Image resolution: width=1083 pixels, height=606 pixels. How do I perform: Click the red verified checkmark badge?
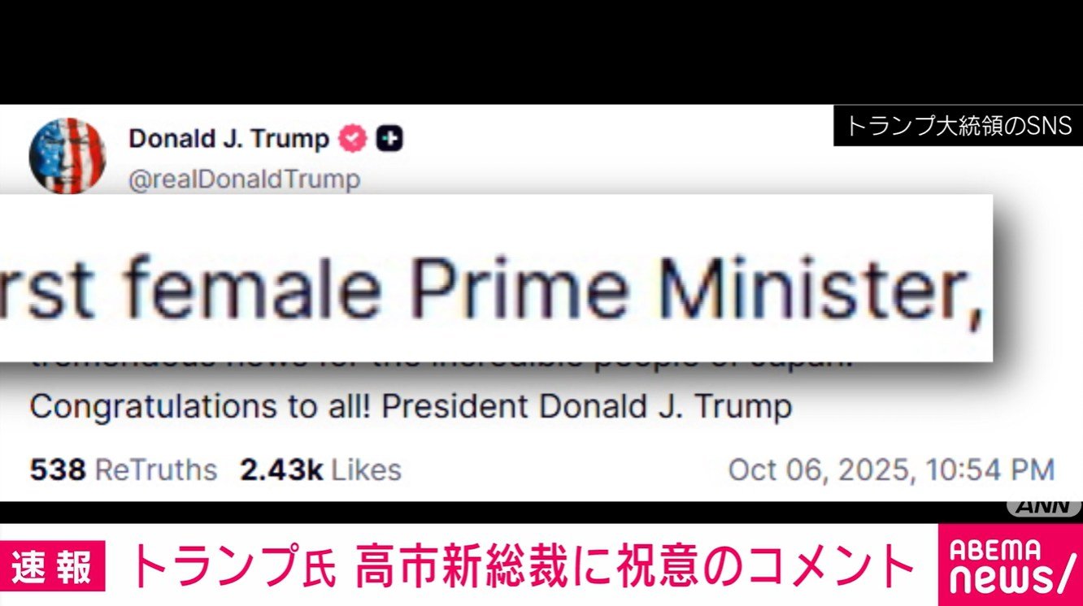click(353, 139)
